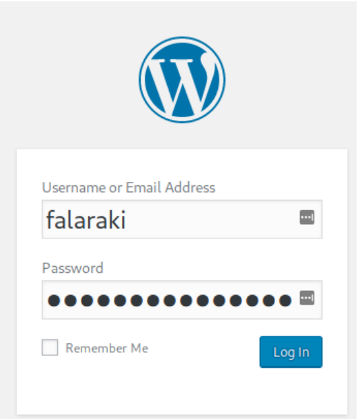Click the gray page background beside the logo

click(x=67, y=80)
